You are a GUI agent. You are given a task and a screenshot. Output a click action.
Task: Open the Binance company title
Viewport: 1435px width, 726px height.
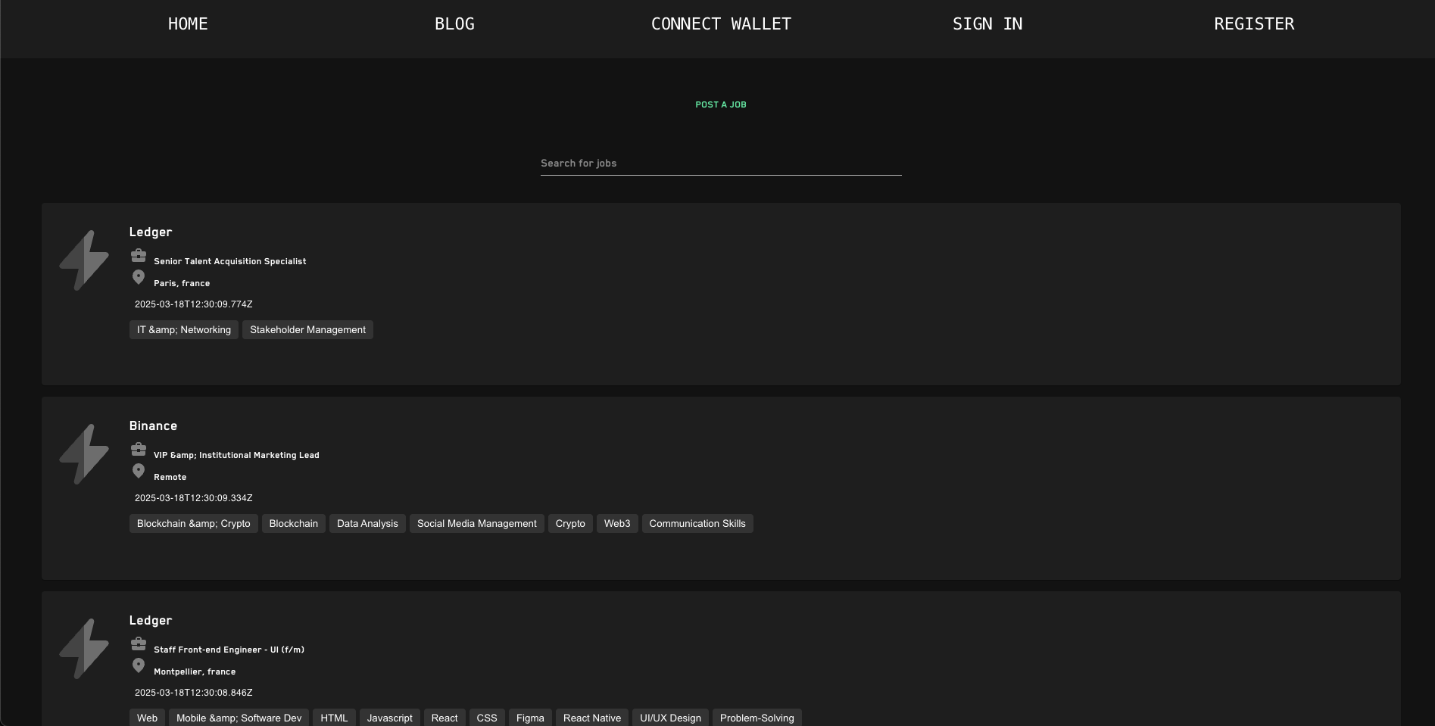point(153,426)
